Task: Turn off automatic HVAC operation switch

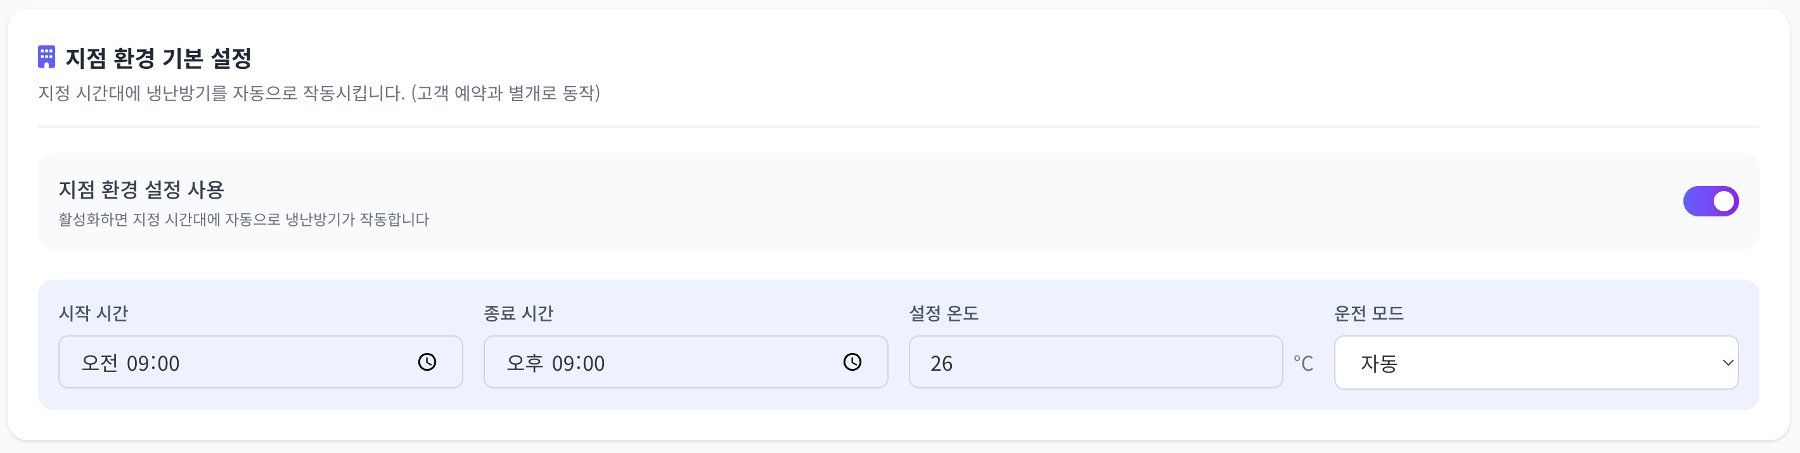Action: (1711, 201)
